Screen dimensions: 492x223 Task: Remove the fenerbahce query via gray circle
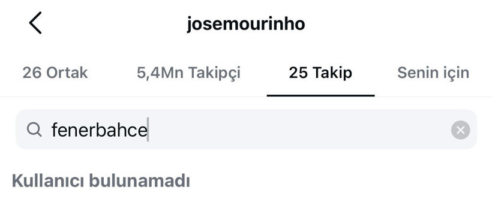pyautogui.click(x=460, y=130)
